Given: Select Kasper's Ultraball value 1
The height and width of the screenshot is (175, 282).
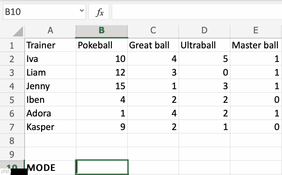Looking at the screenshot, I should [x=204, y=127].
